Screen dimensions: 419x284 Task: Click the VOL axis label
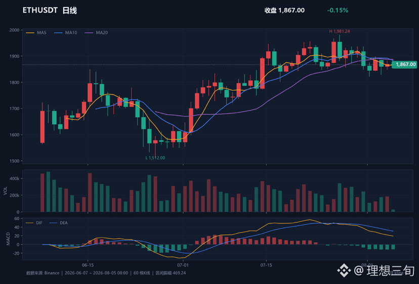coord(6,191)
